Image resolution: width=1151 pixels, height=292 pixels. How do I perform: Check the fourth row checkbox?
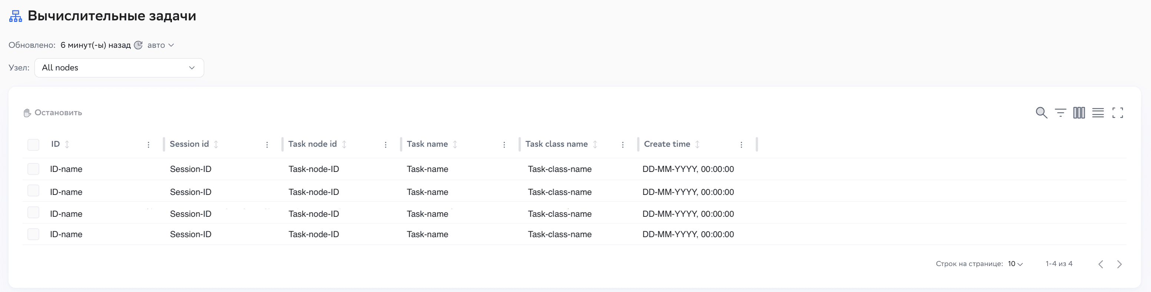pos(33,234)
